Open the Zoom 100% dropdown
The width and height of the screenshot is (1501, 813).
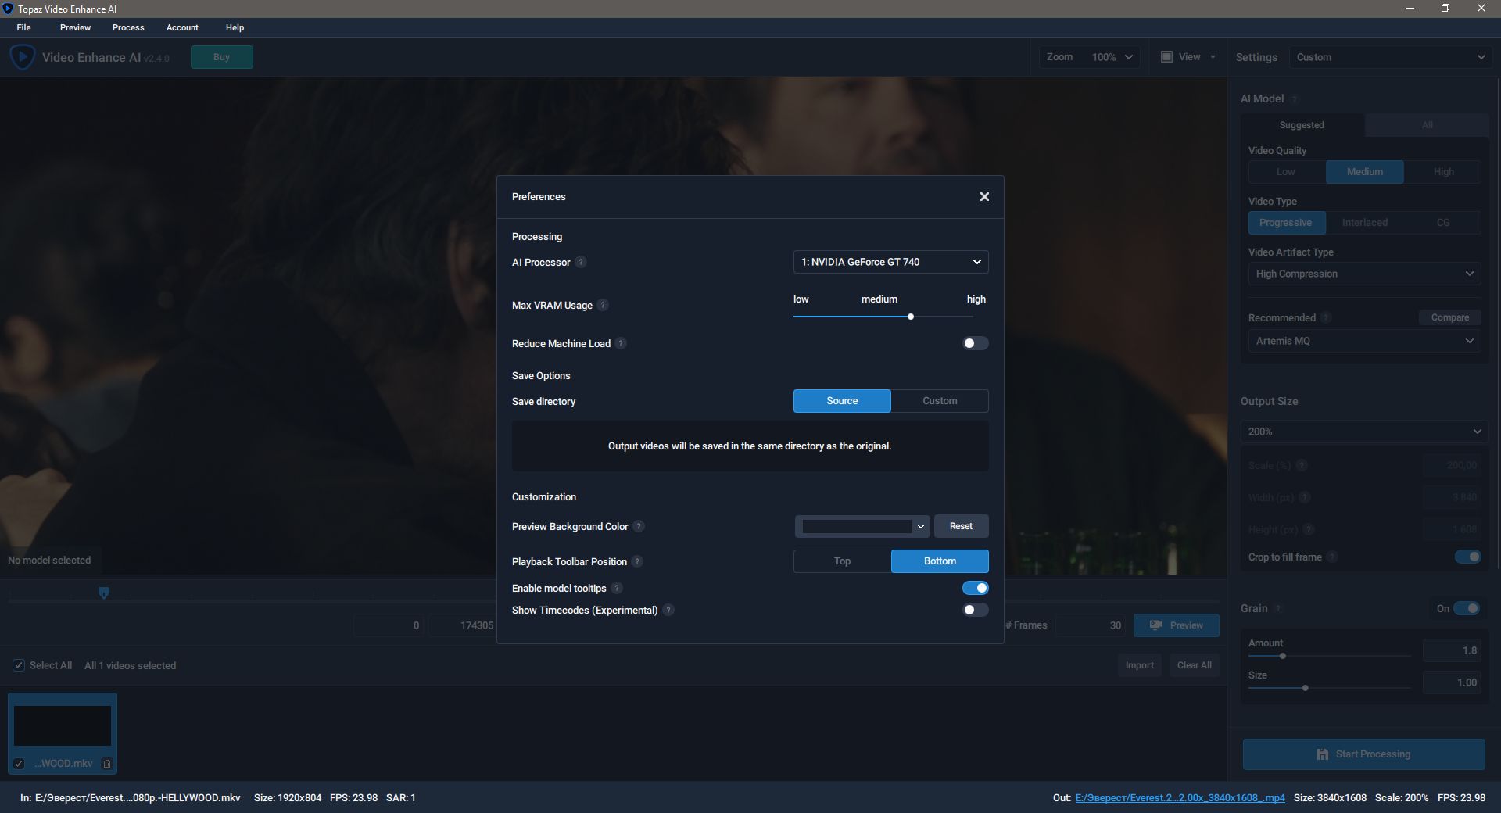[1089, 57]
